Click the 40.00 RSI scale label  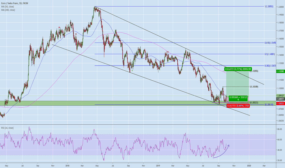click(279, 150)
